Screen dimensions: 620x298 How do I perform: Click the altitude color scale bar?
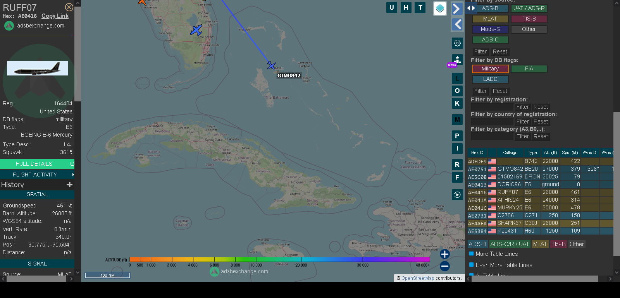pyautogui.click(x=280, y=259)
